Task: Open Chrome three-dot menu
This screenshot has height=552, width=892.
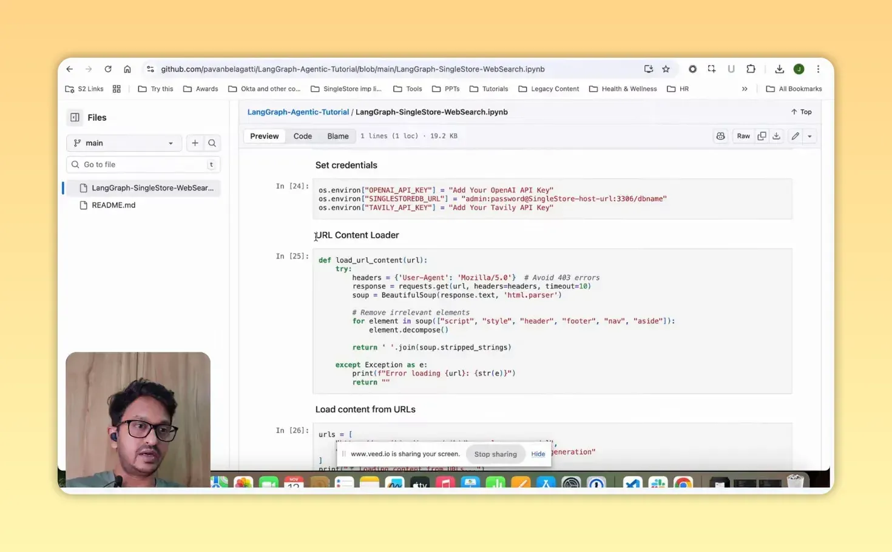Action: [818, 69]
